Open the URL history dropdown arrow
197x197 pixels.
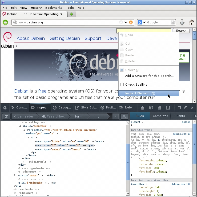point(126,22)
